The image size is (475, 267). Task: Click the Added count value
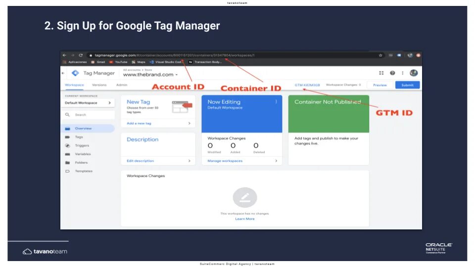point(233,145)
